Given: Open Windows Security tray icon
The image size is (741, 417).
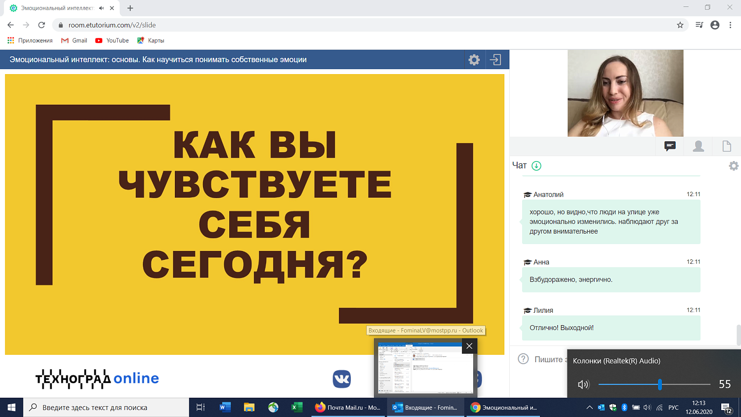Looking at the screenshot, I should 613,408.
